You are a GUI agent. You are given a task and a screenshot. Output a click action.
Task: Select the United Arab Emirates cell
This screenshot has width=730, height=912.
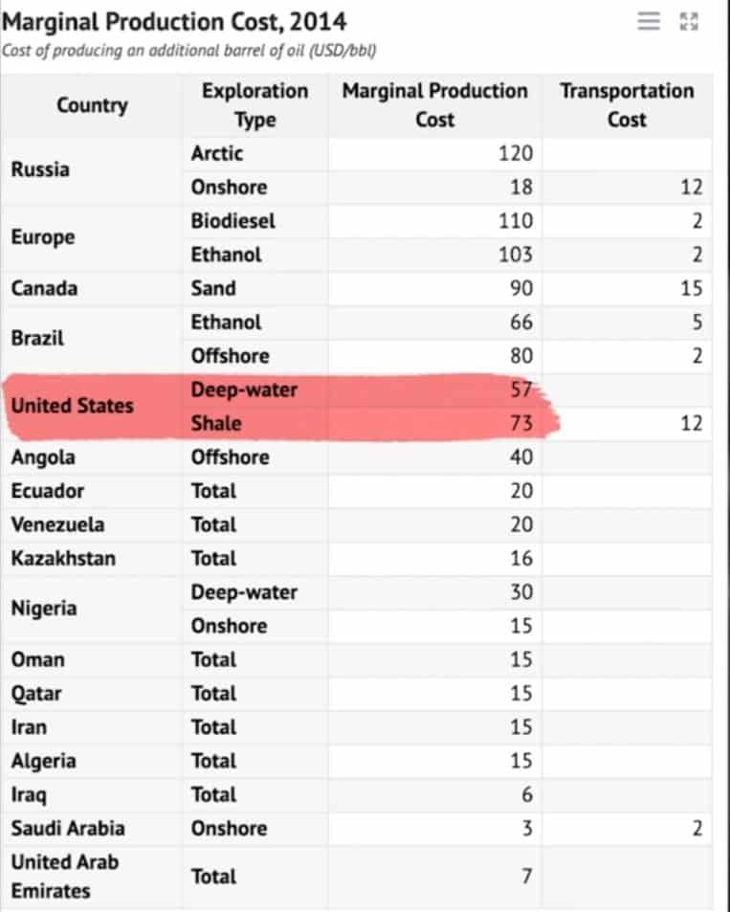tap(92, 877)
